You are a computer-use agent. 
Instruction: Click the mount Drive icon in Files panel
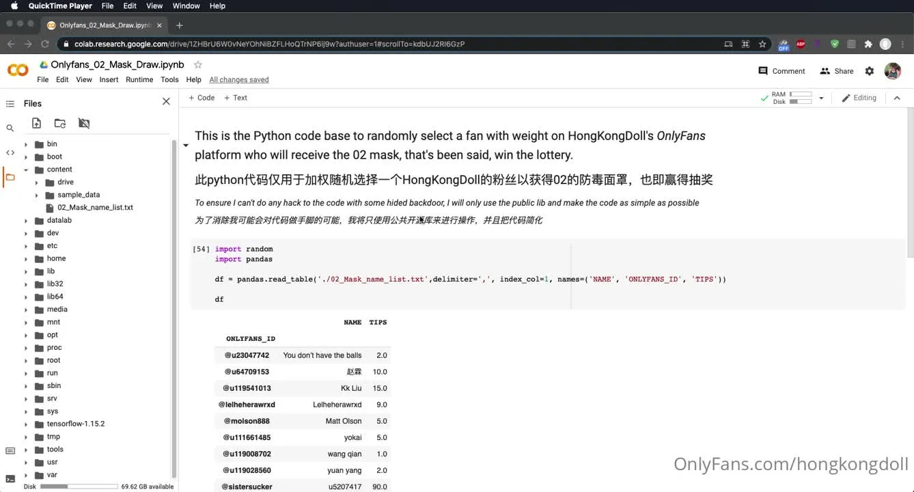[84, 124]
